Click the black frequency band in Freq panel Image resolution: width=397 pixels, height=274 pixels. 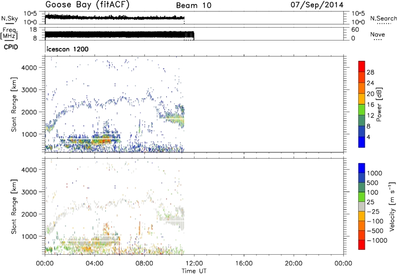pyautogui.click(x=119, y=35)
